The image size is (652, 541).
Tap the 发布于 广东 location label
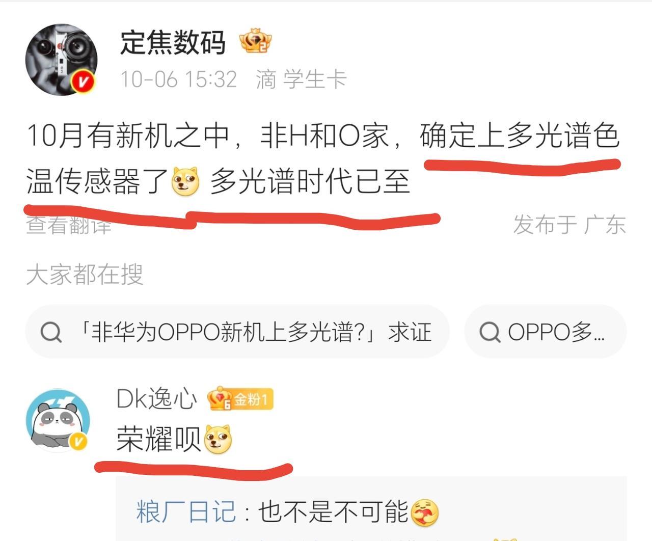[x=569, y=225]
